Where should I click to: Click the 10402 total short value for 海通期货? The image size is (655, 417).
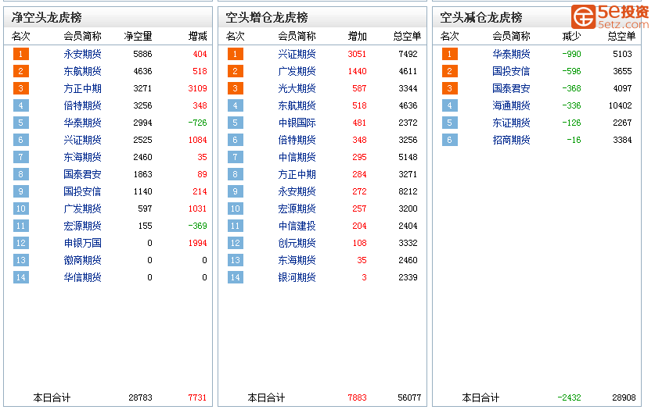coord(621,105)
